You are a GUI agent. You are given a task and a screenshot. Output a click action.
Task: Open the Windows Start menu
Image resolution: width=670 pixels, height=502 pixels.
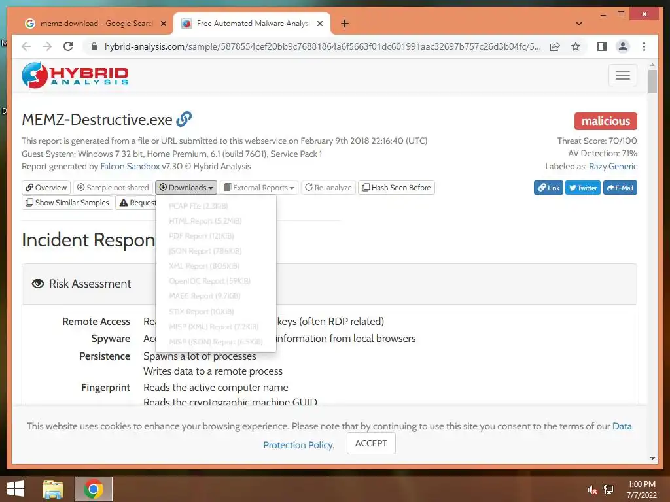(16, 489)
